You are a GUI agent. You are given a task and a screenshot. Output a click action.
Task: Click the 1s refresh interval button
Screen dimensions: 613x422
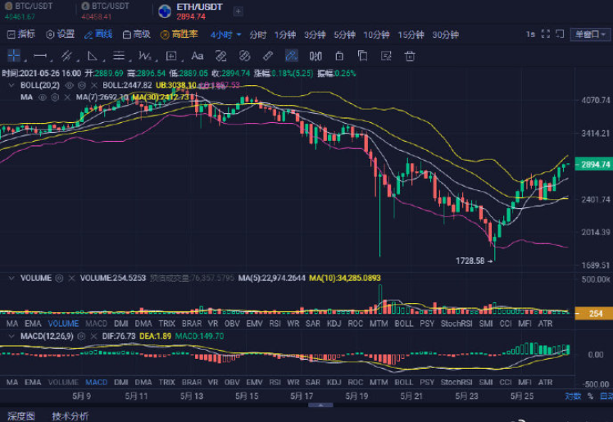tap(530, 34)
